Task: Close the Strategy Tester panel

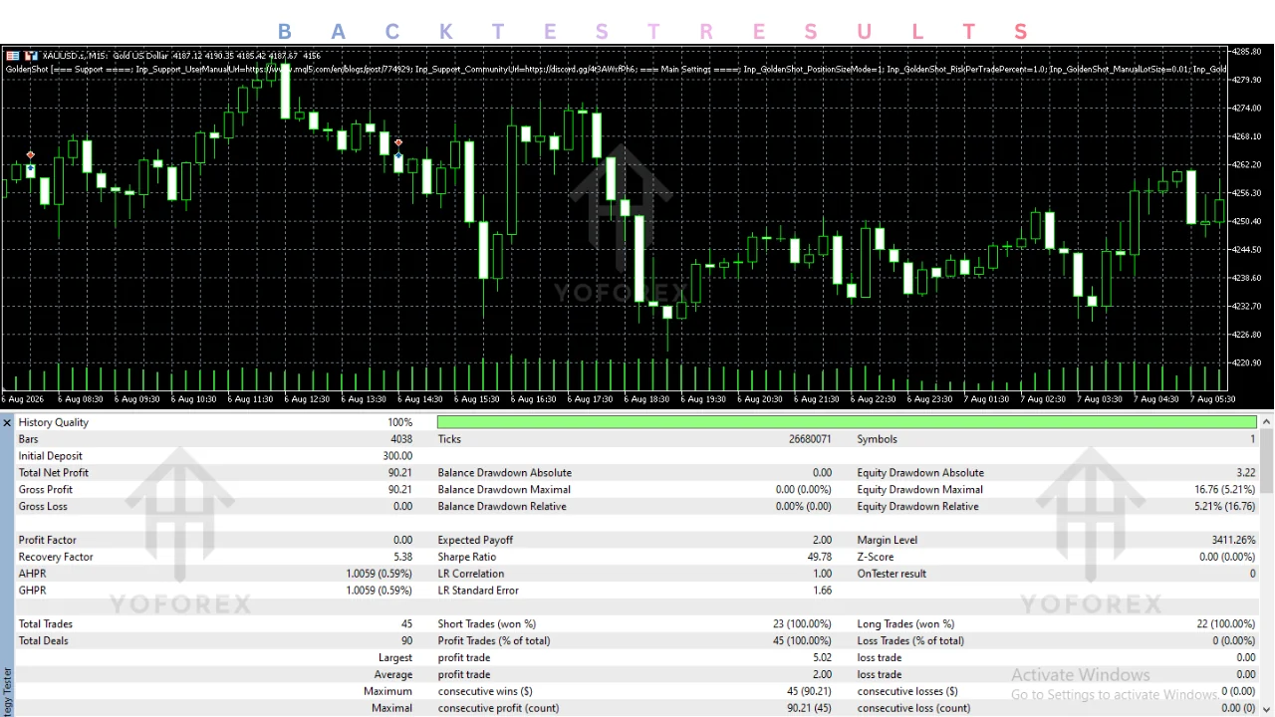Action: 7,423
